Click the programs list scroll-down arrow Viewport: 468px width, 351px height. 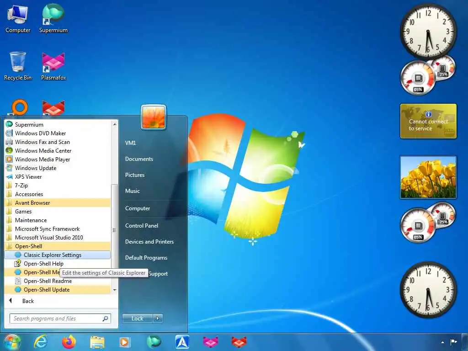pos(115,290)
